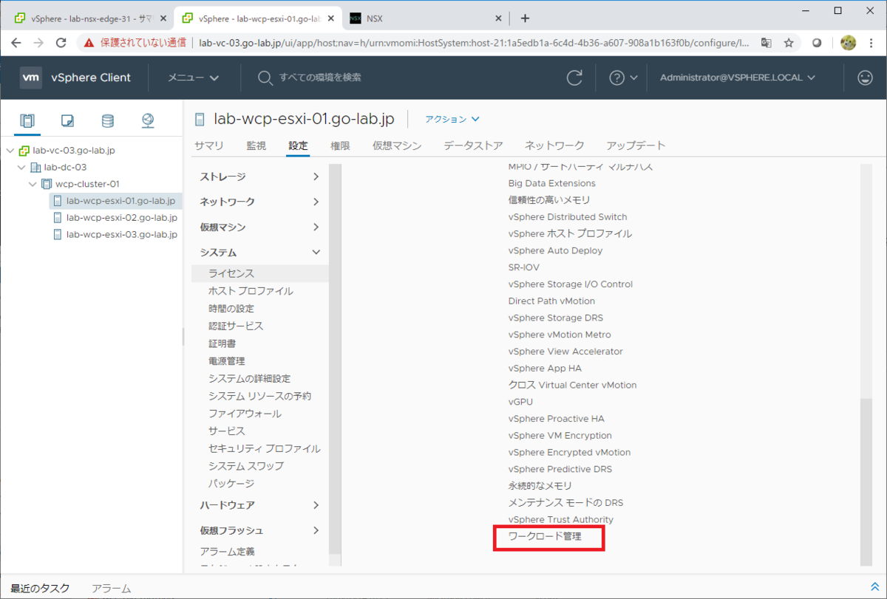Click the smiley feedback icon
Viewport: 887px width, 599px height.
(865, 78)
